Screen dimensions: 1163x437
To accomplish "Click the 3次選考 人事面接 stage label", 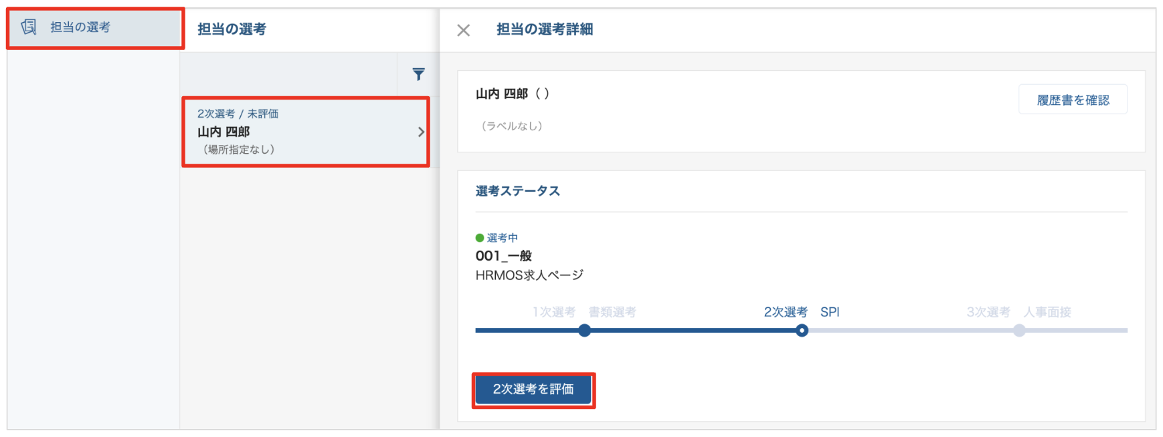I will pyautogui.click(x=1018, y=312).
